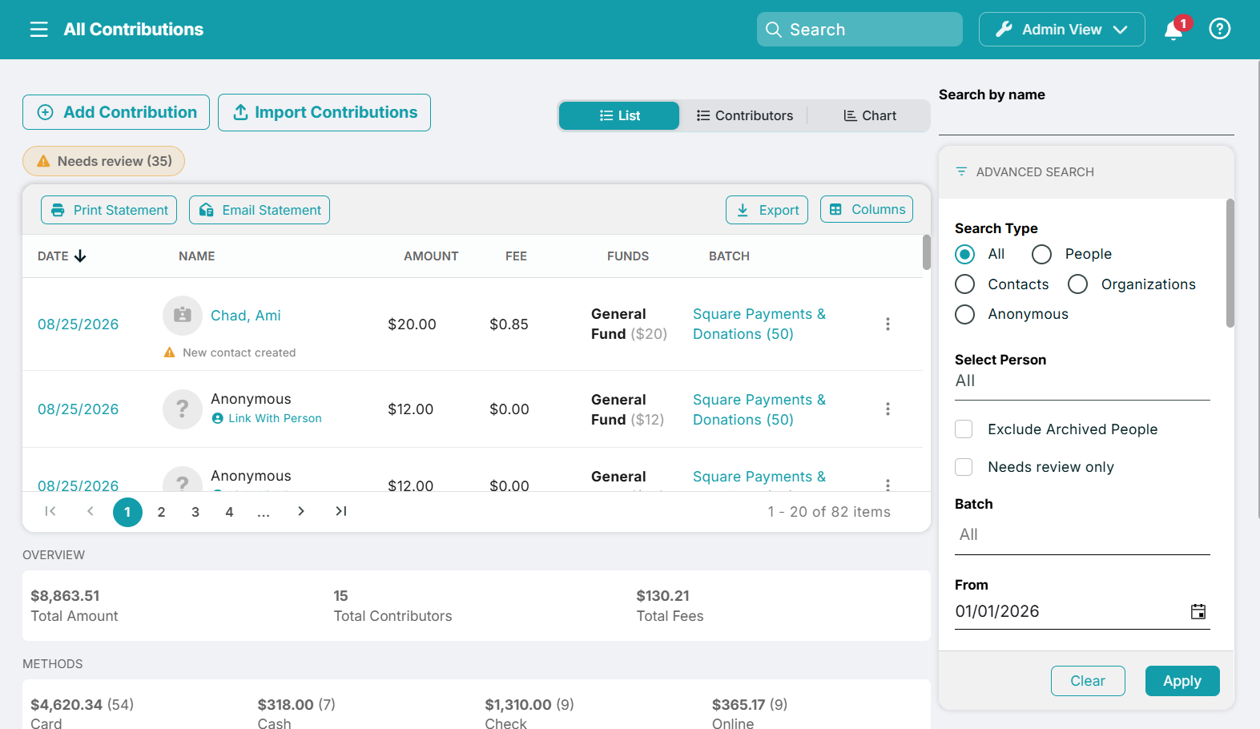Switch to the Contributors view tab
The image size is (1260, 729).
744,115
